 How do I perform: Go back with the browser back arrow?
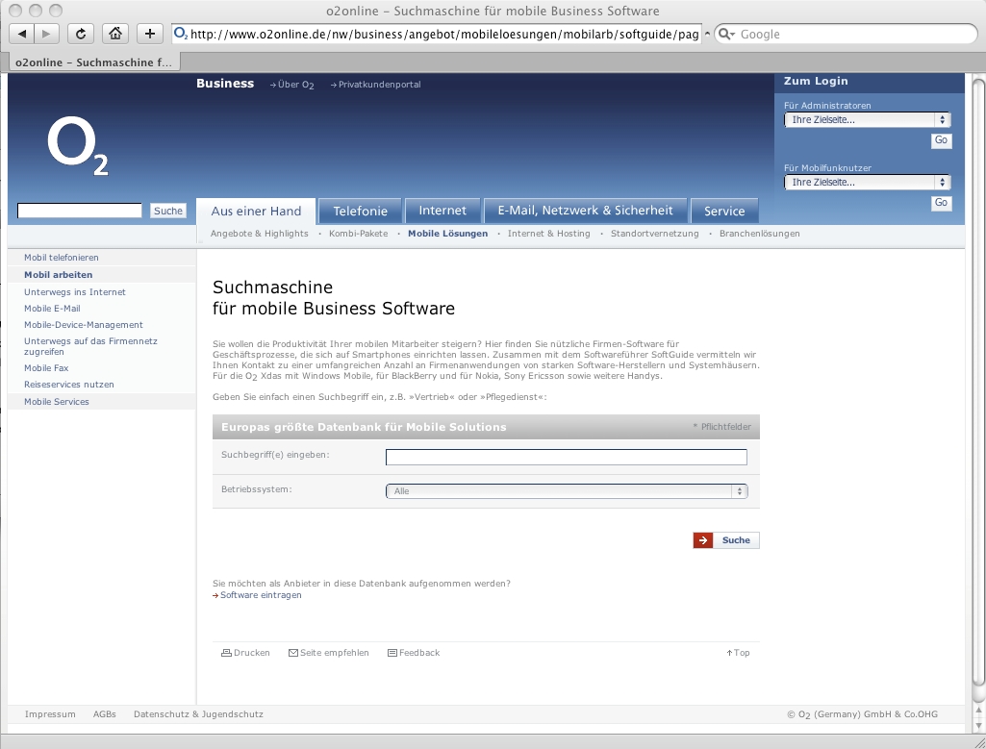point(22,34)
